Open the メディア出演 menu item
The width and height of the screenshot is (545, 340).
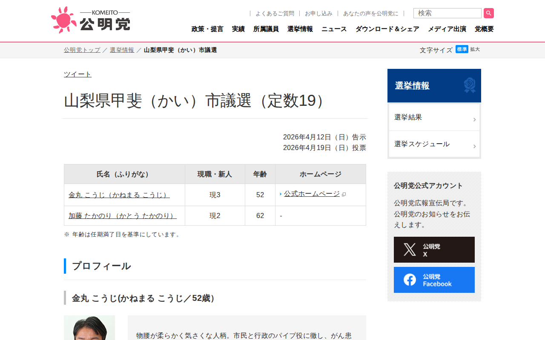[447, 29]
